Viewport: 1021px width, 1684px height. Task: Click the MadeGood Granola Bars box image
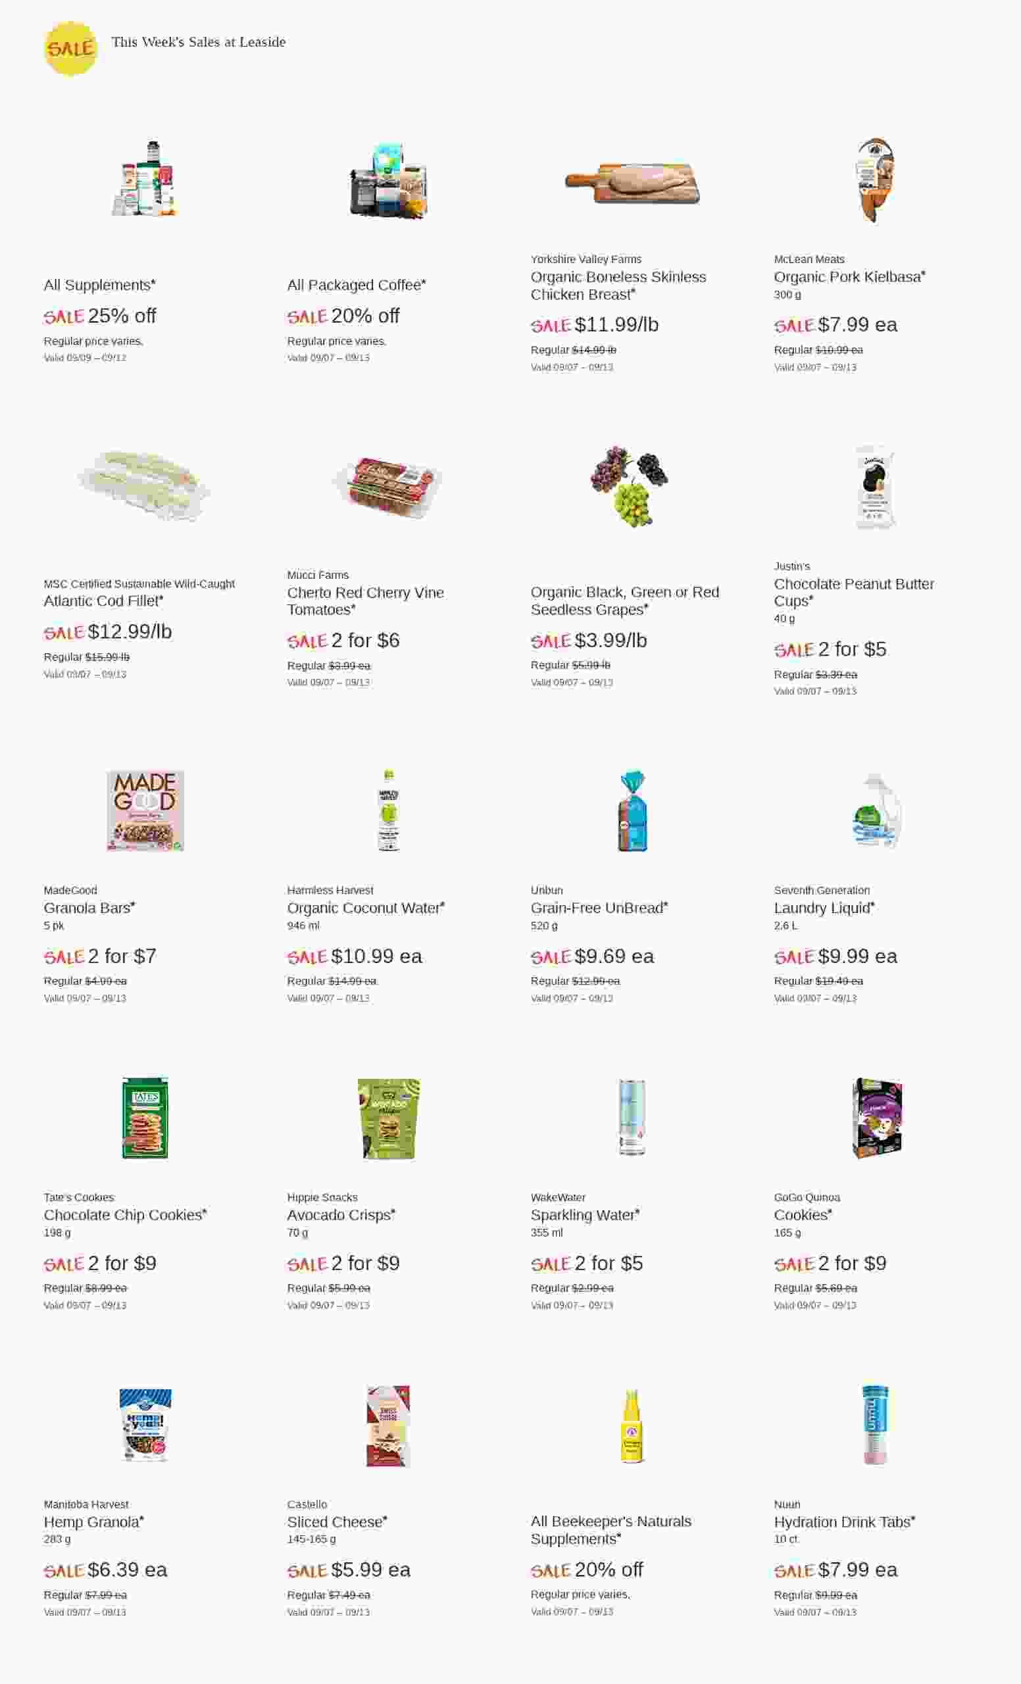point(145,811)
